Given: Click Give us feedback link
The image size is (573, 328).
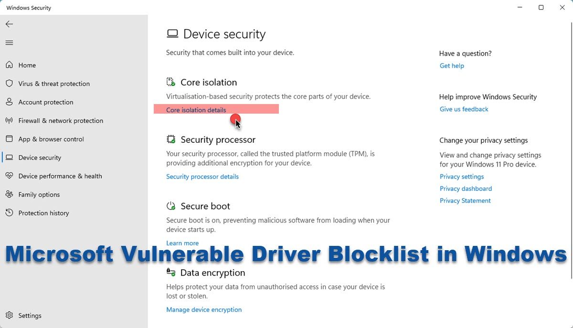Looking at the screenshot, I should pos(464,109).
